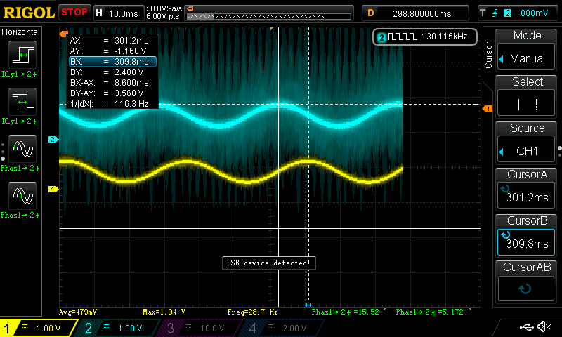Click the channel 2 frequency counter 130.115kHz

point(425,37)
